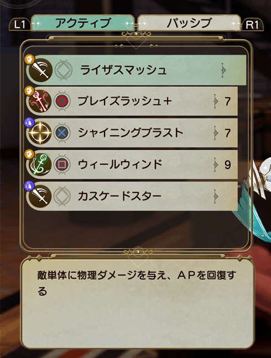This screenshot has height=358, width=271.
Task: Click the L1 shoulder button
Action: pyautogui.click(x=20, y=24)
